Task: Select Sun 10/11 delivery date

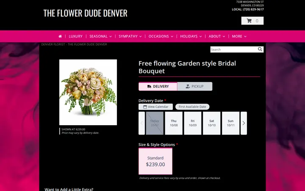Action: pos(231,123)
